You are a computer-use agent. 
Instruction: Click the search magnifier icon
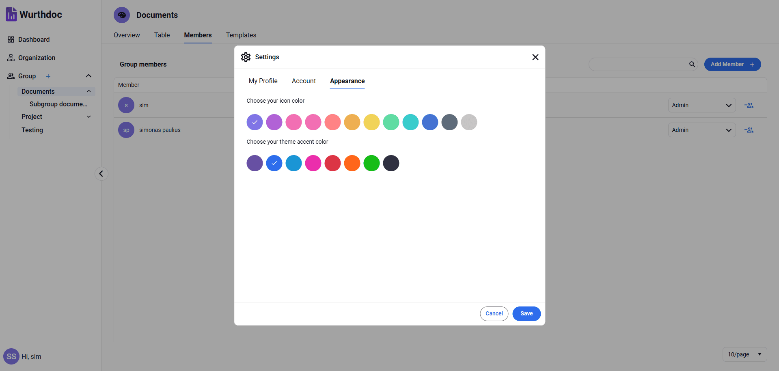pyautogui.click(x=692, y=64)
